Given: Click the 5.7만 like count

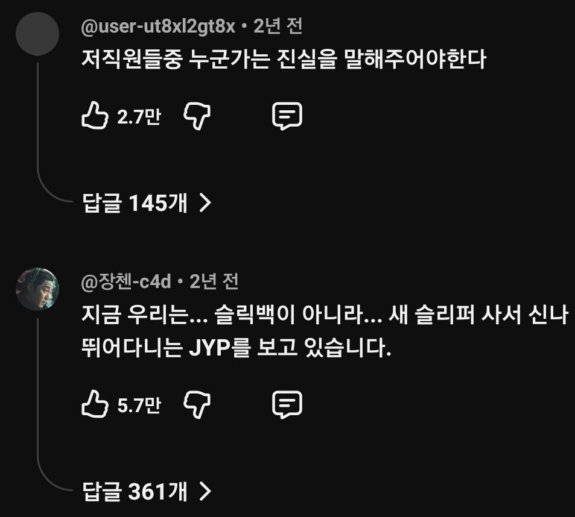Looking at the screenshot, I should [x=139, y=406].
